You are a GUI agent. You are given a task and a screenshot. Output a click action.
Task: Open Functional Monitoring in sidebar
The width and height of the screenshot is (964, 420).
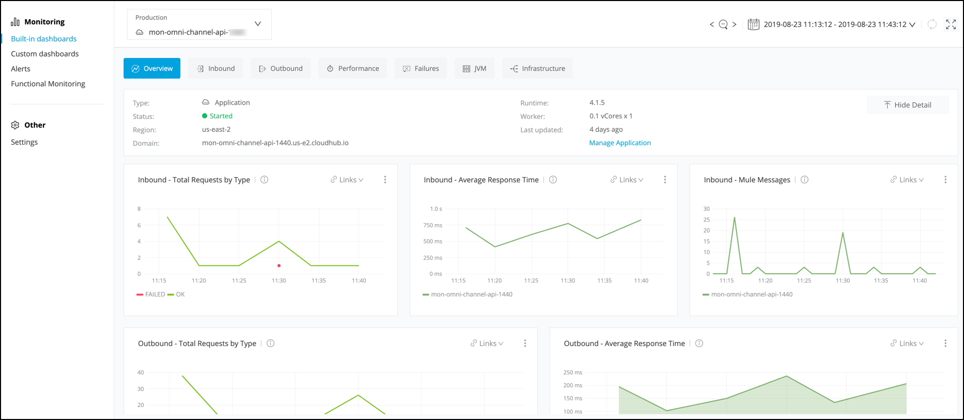(x=48, y=84)
